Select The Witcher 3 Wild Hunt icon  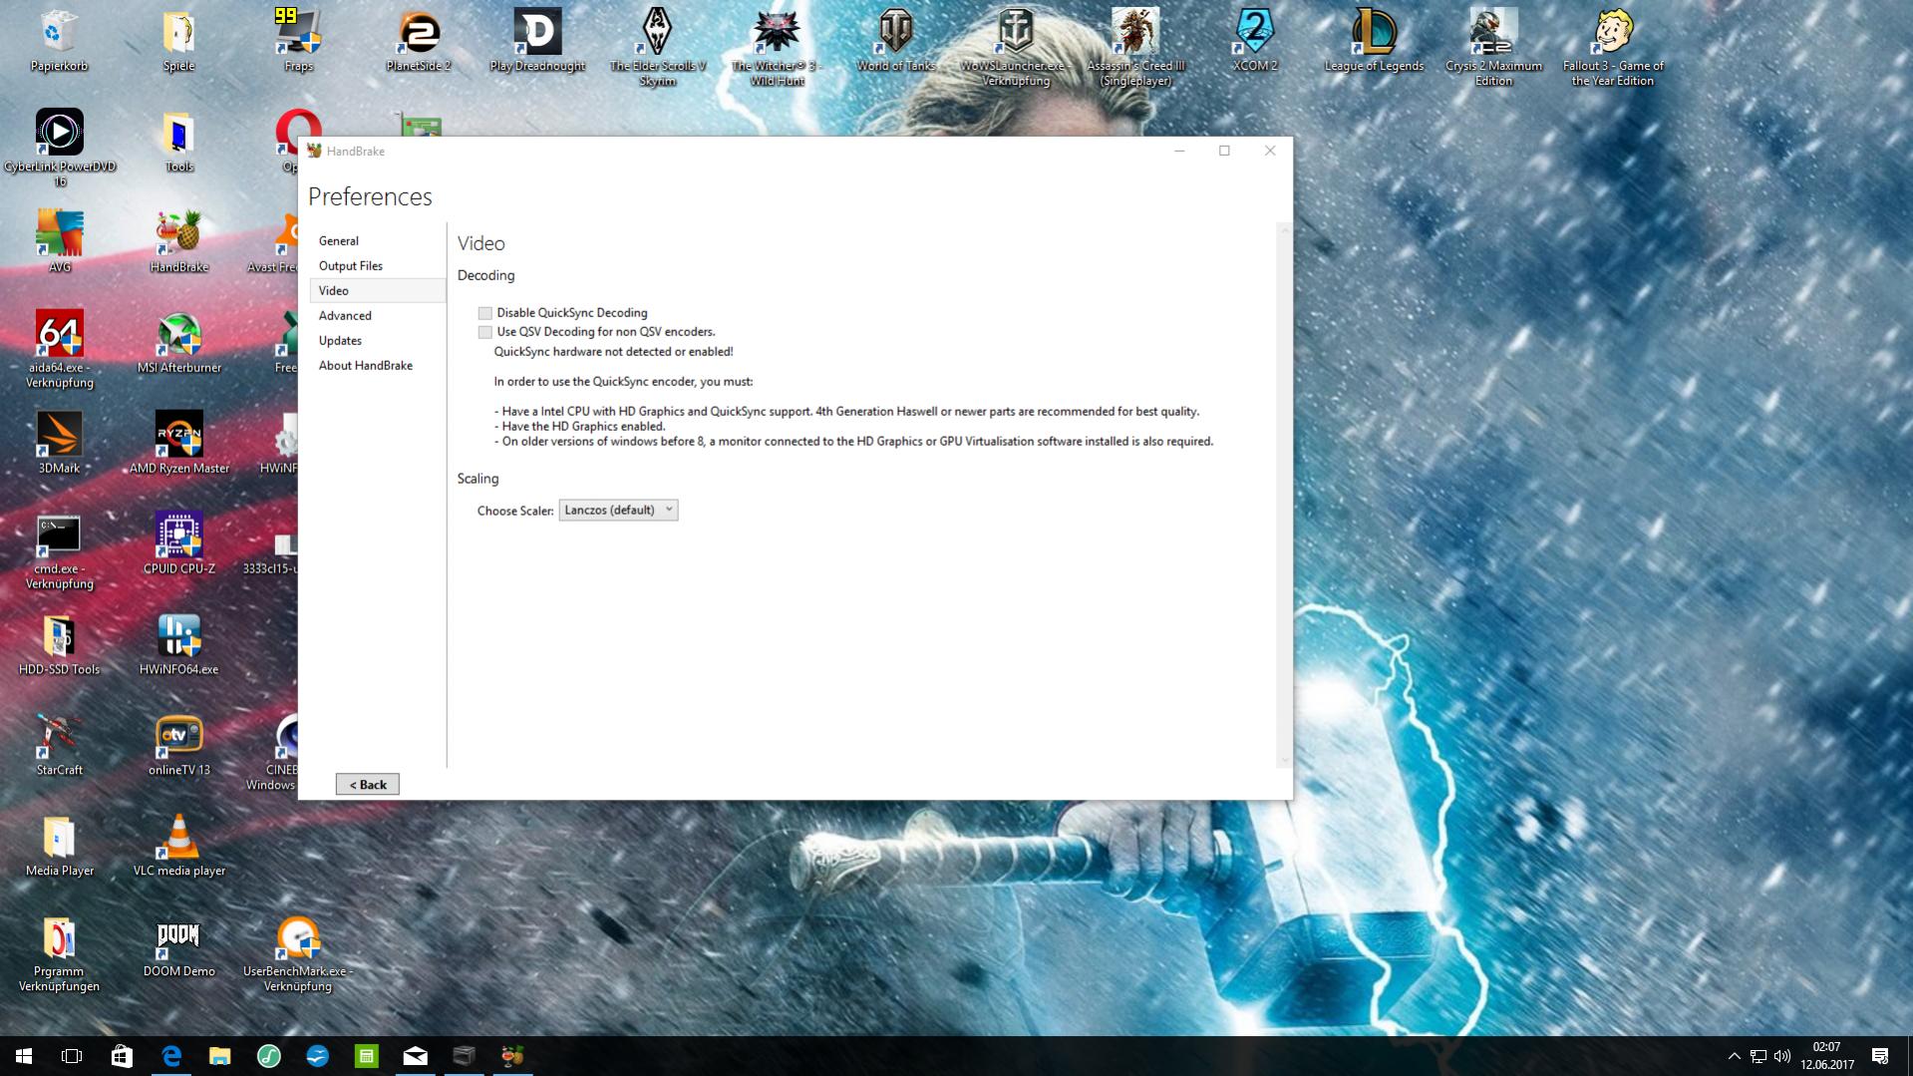click(777, 48)
